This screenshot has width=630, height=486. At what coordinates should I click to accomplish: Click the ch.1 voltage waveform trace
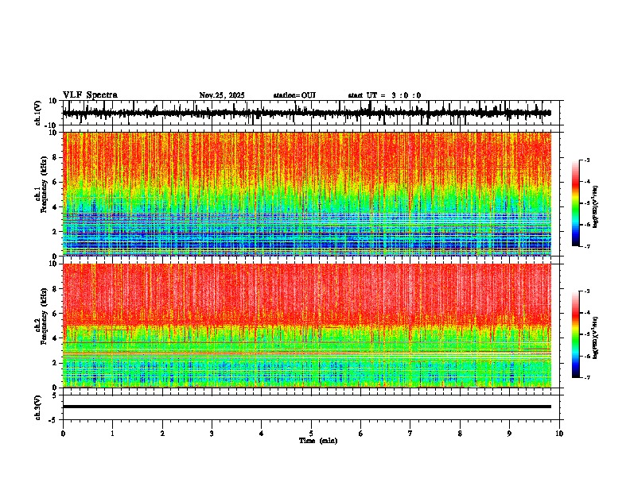(x=306, y=113)
